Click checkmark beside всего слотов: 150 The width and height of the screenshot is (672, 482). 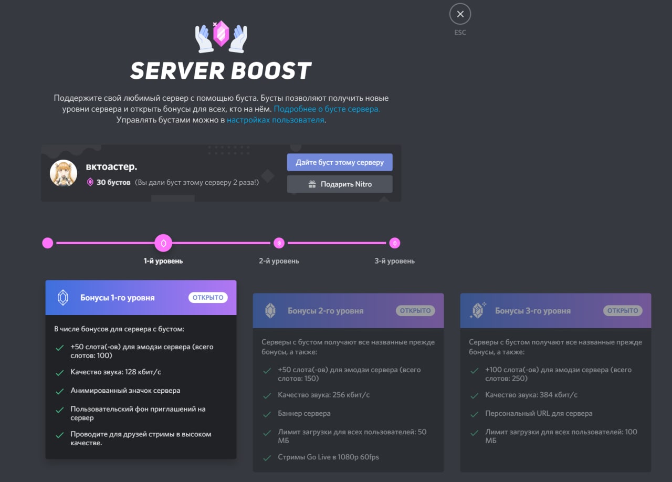(x=267, y=371)
